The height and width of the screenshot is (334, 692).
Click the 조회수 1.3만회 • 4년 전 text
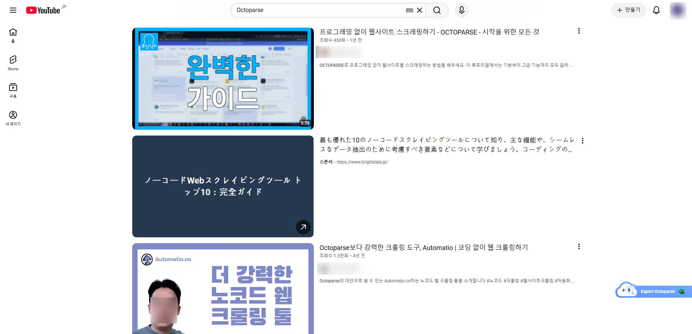pyautogui.click(x=342, y=256)
